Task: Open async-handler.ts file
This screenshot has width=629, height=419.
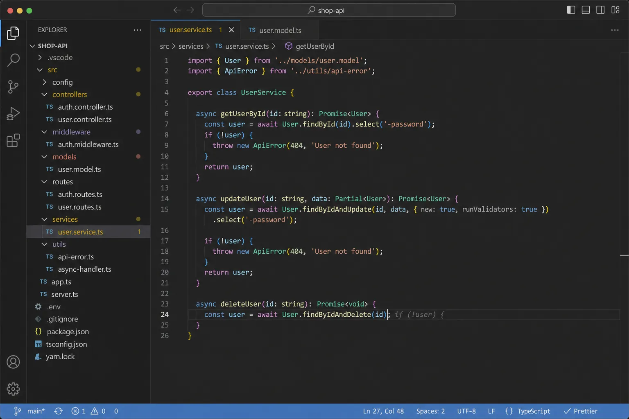Action: click(x=88, y=269)
